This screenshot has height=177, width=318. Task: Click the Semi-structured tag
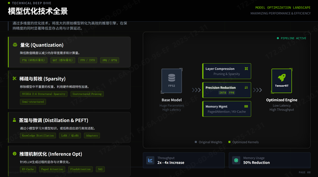click(x=33, y=102)
